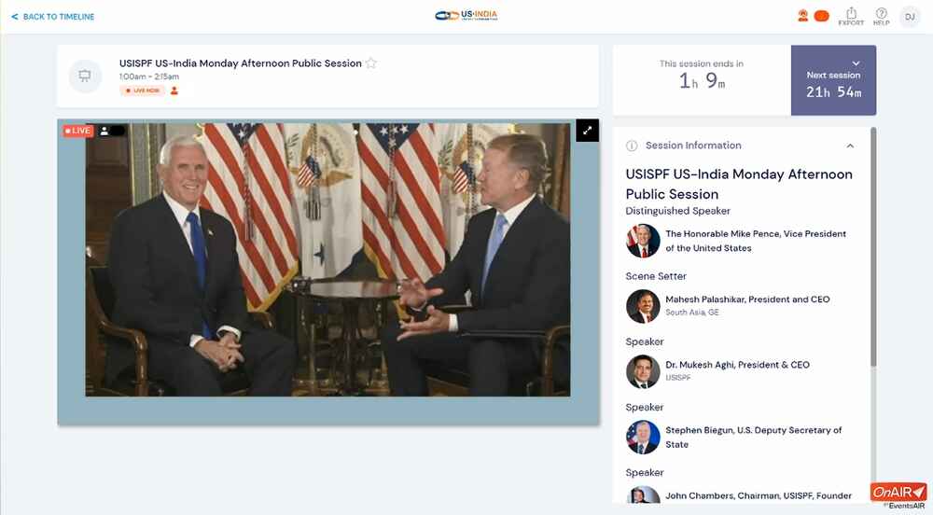
Task: Open the US-India forum logo
Action: 466,16
